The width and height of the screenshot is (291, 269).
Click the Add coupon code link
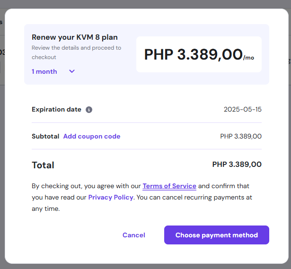(92, 136)
